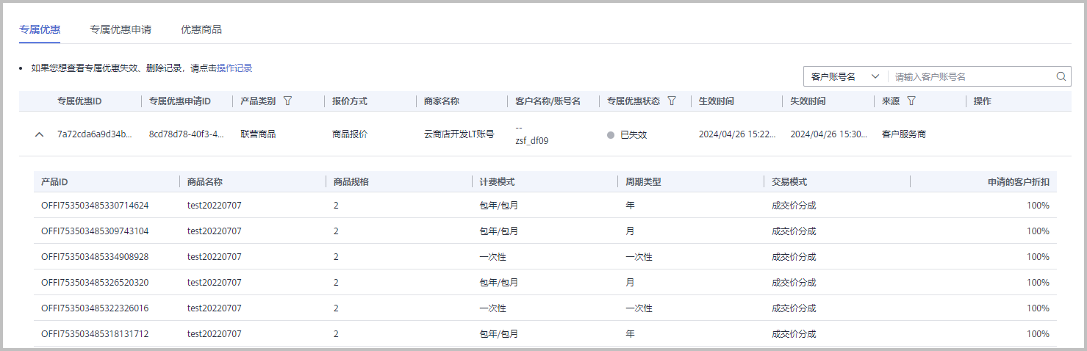The image size is (1087, 351).
Task: Click the 已失效 status indicator
Action: pyautogui.click(x=627, y=135)
